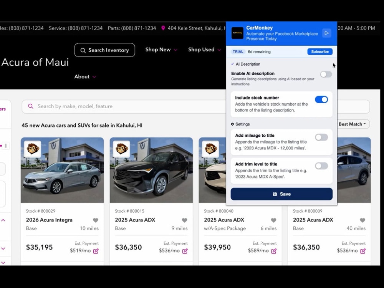Edit payment icon on Stock # 800009 card
Viewport: 384px width, 288px height.
[363, 251]
